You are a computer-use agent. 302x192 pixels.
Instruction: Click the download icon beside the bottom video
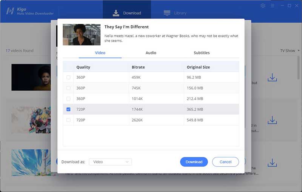(x=272, y=163)
